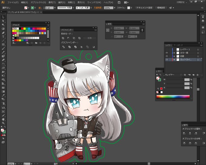This screenshot has width=206, height=165.
Task: Click swap fill and stroke arrow
Action: point(5,127)
